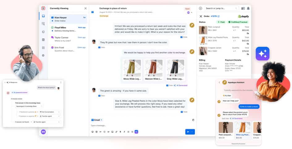The height and width of the screenshot is (149, 292).
Task: Click the tracking icon under $63.00
Action: point(248,33)
